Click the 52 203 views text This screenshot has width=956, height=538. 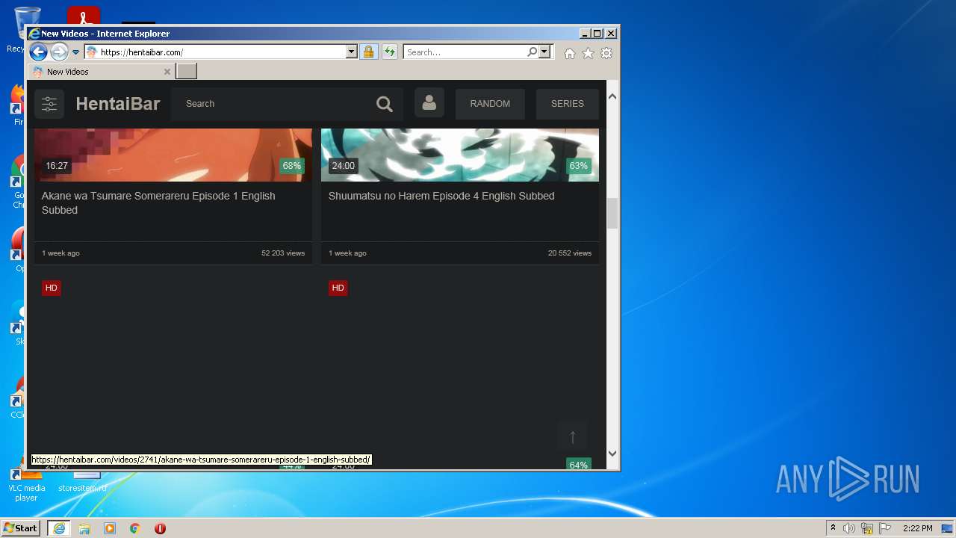[283, 253]
